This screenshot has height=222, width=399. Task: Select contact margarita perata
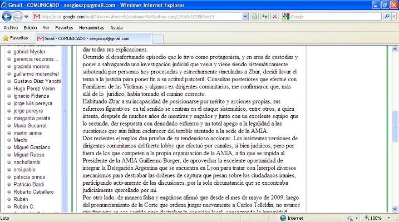pos(32,118)
